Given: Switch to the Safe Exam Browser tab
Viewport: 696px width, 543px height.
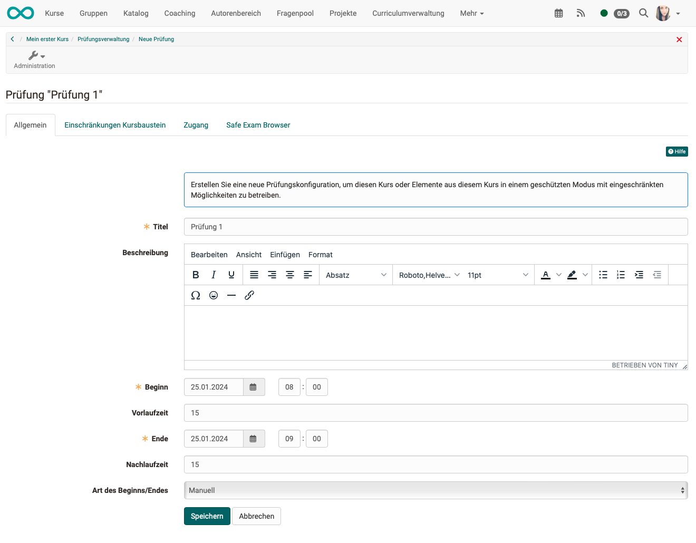Looking at the screenshot, I should pyautogui.click(x=258, y=125).
